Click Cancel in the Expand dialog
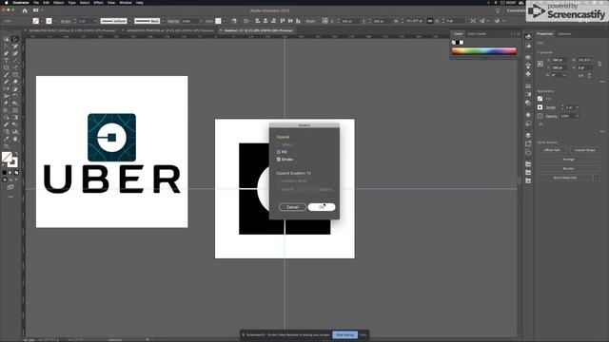609x342 pixels. 292,207
